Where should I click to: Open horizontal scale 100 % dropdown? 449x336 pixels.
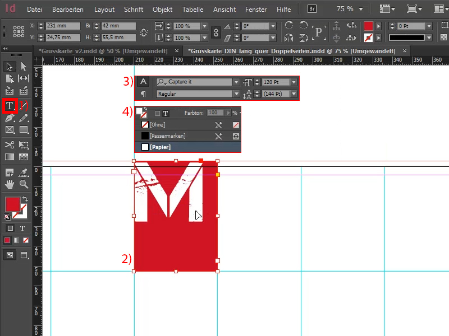point(204,26)
